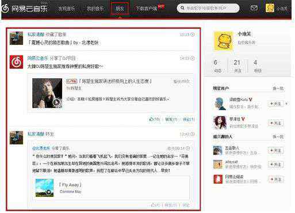Open 私家酒酿 username on the 收藏了歌单 post

[36, 34]
